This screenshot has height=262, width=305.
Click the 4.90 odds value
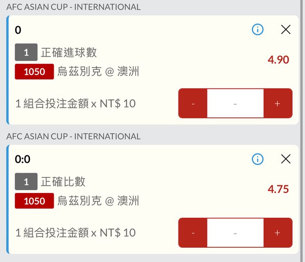278,60
